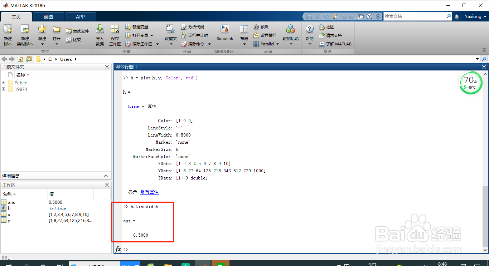Click 查找文件 (Find Files)

77,31
